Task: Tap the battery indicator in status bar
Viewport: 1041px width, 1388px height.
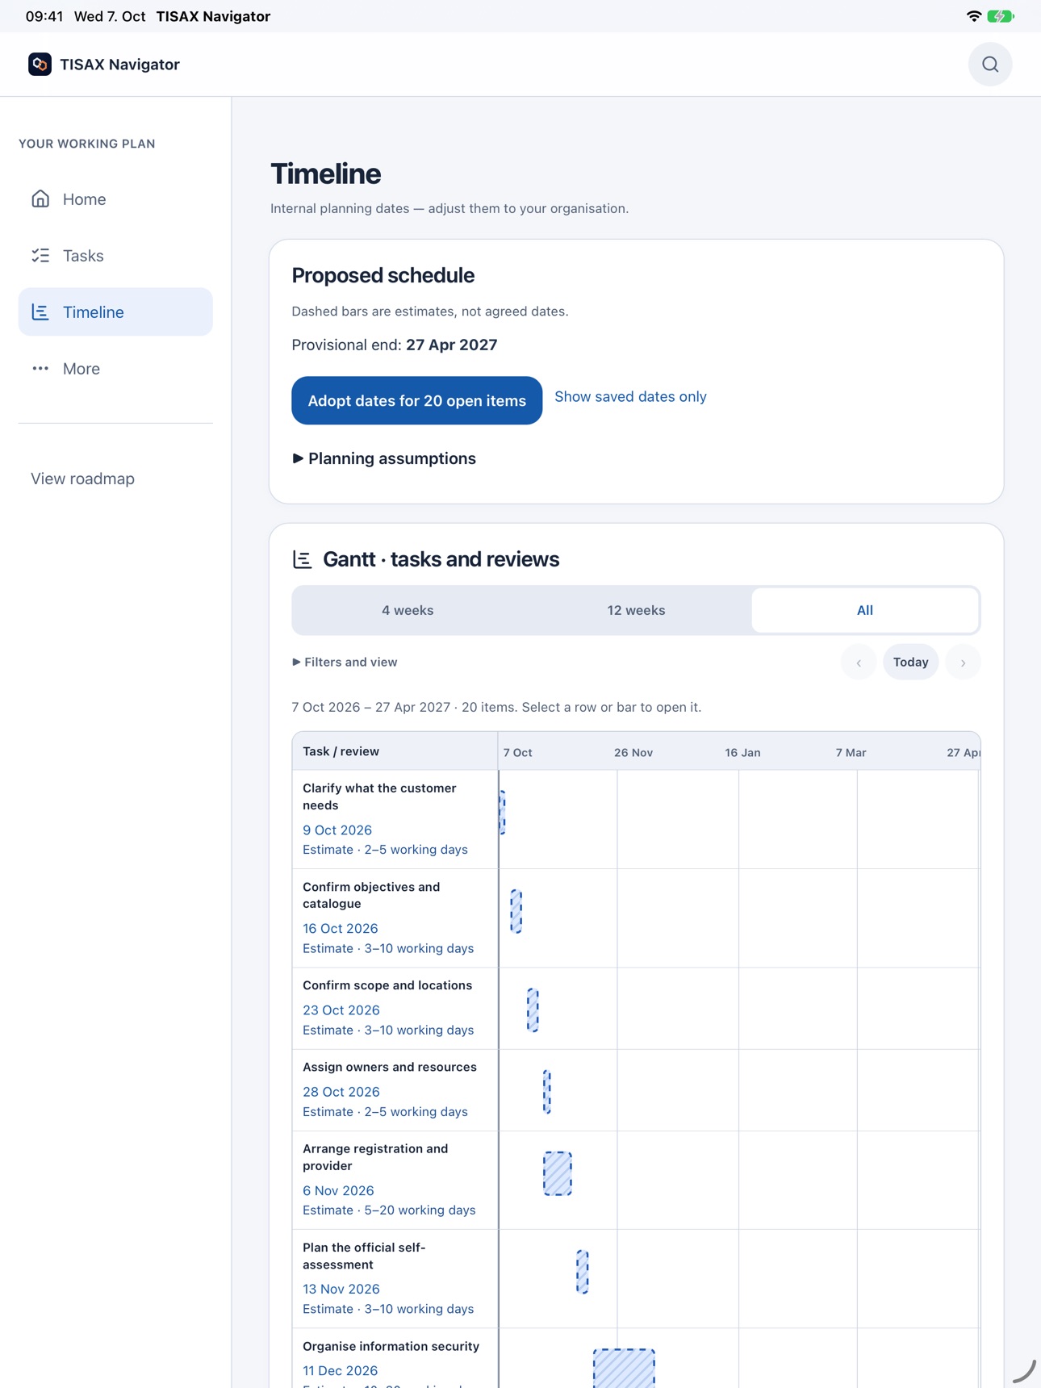Action: point(1001,16)
